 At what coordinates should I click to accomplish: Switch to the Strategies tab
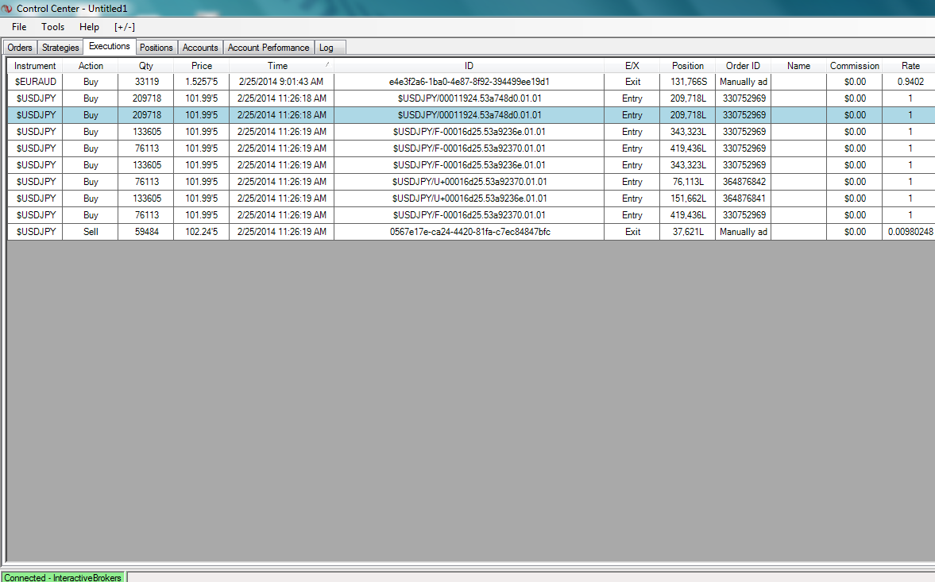[x=60, y=47]
